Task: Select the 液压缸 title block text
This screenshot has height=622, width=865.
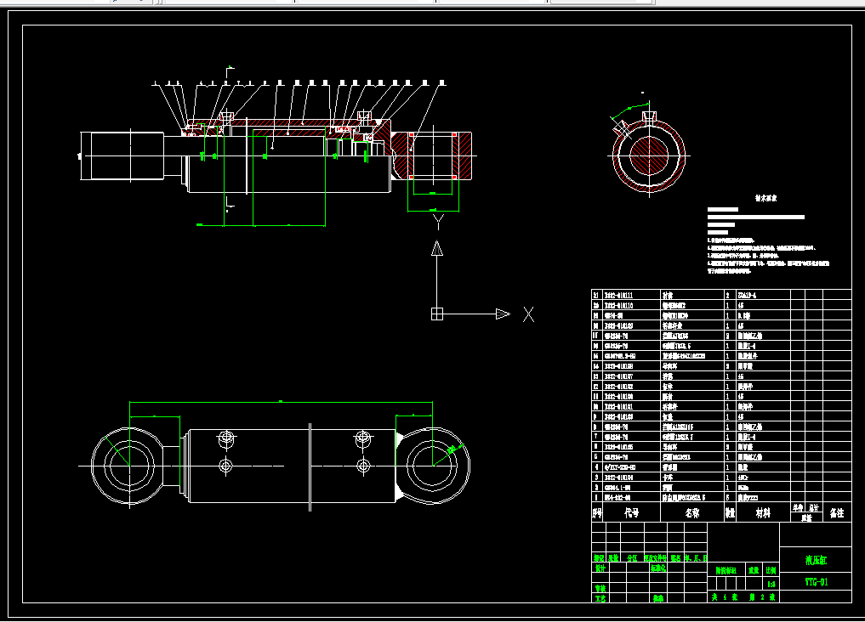Action: 816,561
